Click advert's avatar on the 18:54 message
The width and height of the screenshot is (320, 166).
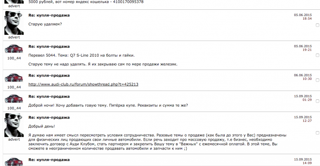(x=14, y=23)
